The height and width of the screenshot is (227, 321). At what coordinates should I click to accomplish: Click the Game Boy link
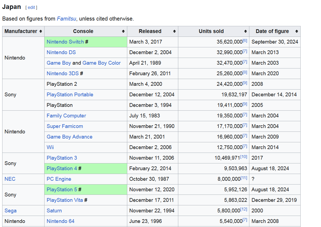pos(59,63)
